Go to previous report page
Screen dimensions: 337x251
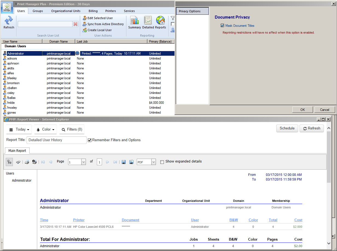(x=51, y=162)
